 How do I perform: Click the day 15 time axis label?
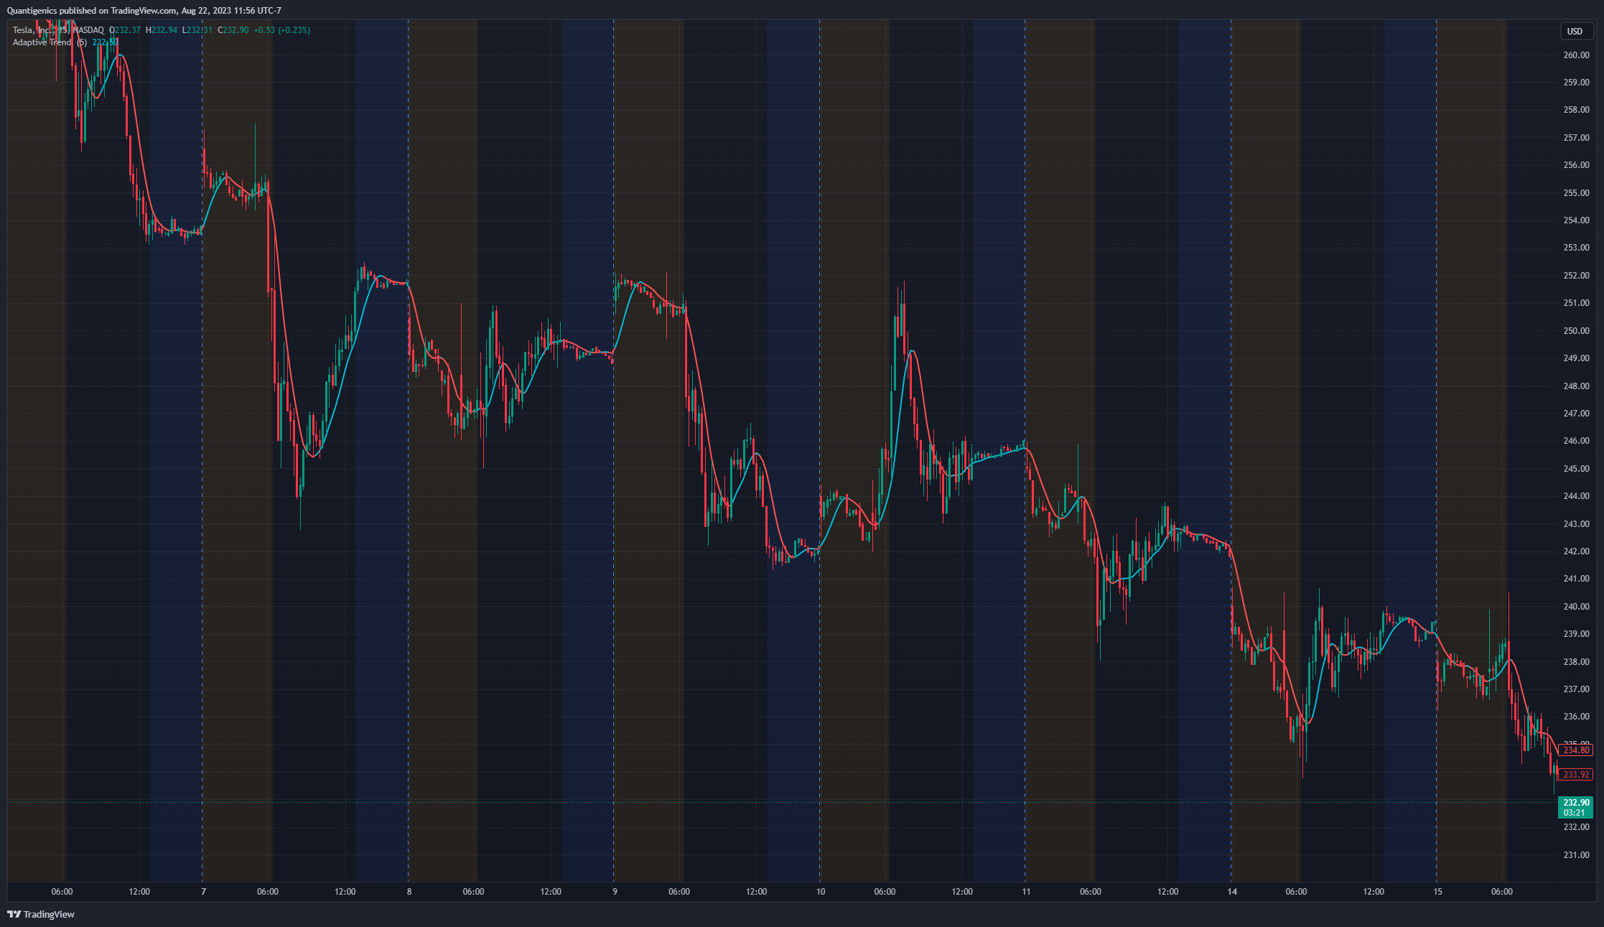click(1437, 892)
